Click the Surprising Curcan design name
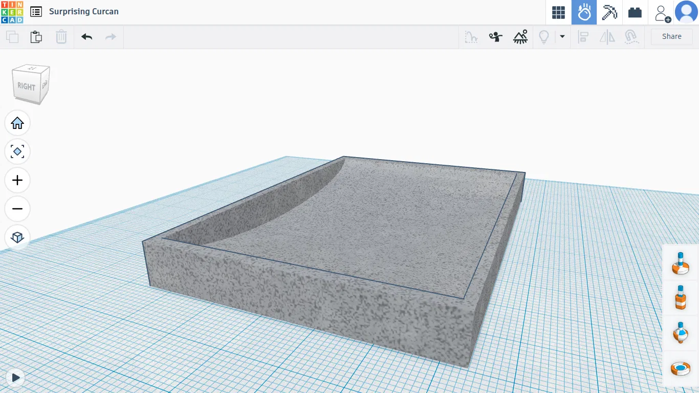The width and height of the screenshot is (699, 393). (x=84, y=12)
